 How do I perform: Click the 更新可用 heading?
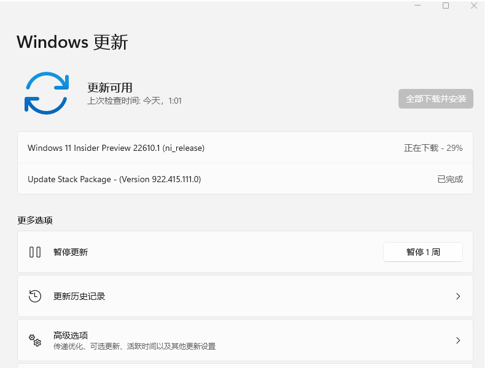tap(110, 87)
